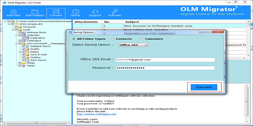Uncheck the Drafts checkbox

coord(23,49)
